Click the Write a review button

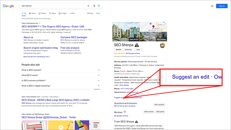pyautogui.click(x=149, y=112)
